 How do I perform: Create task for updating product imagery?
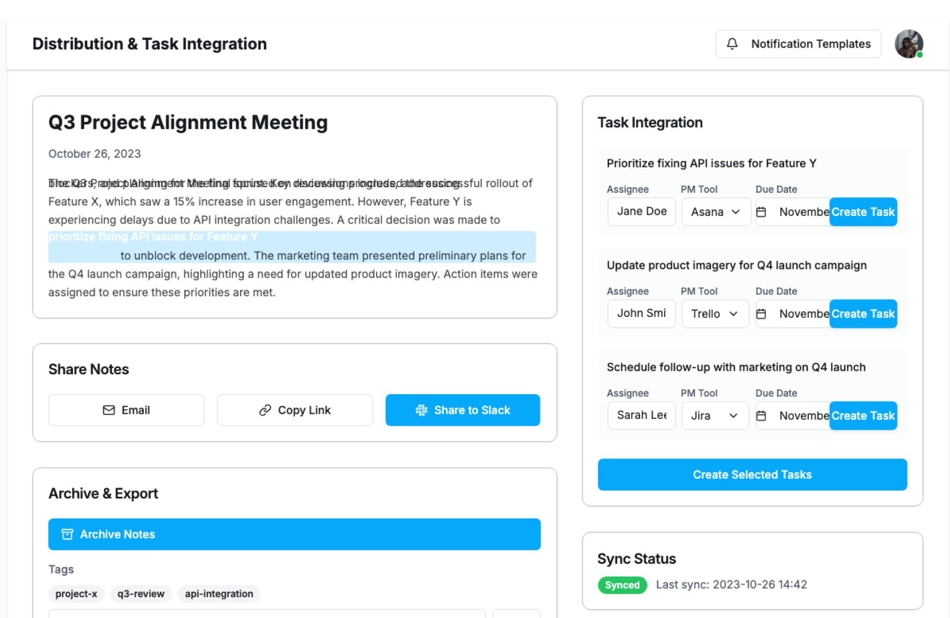[x=862, y=314]
